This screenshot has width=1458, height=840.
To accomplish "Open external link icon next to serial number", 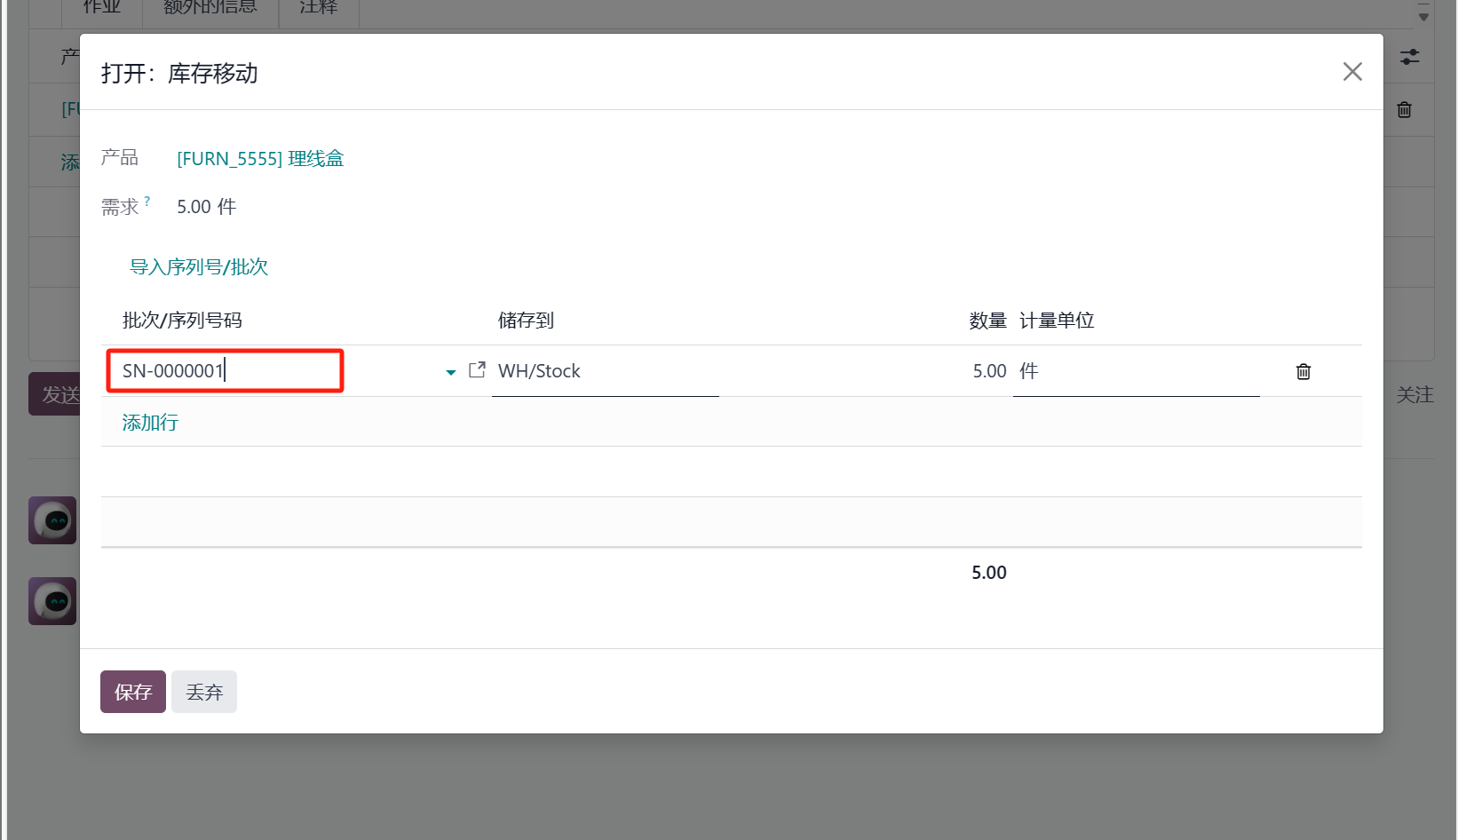I will (477, 369).
